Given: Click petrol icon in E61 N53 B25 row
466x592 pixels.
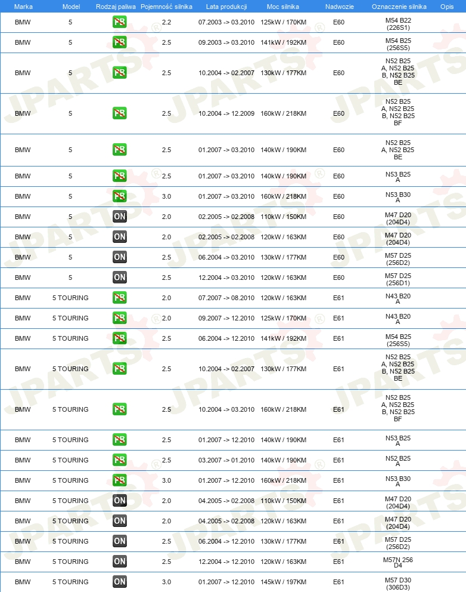Looking at the screenshot, I should tap(120, 439).
